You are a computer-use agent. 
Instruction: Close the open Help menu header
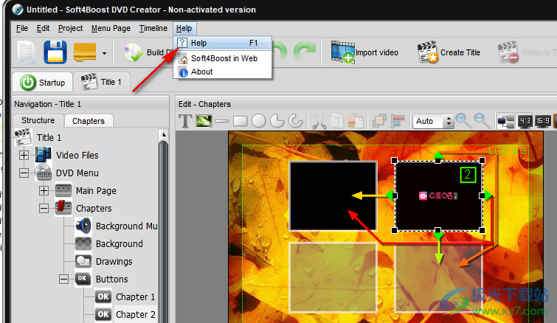click(x=184, y=29)
